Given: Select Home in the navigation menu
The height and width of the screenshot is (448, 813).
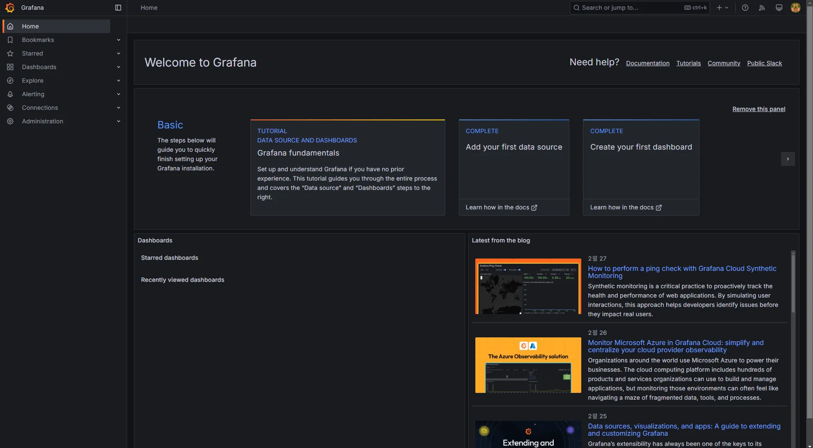Looking at the screenshot, I should (57, 26).
